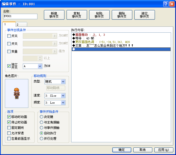Click the 删除事件页 button
176x155 pixels.
[x=122, y=15]
